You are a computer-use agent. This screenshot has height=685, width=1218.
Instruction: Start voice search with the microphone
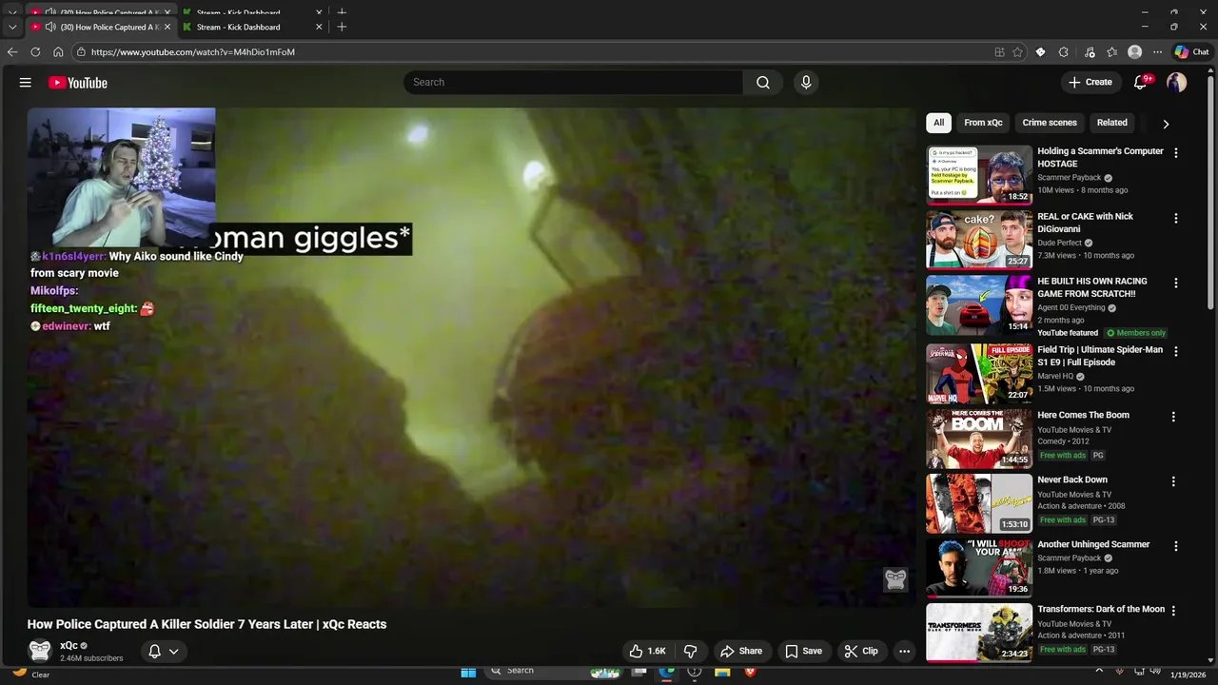coord(806,83)
